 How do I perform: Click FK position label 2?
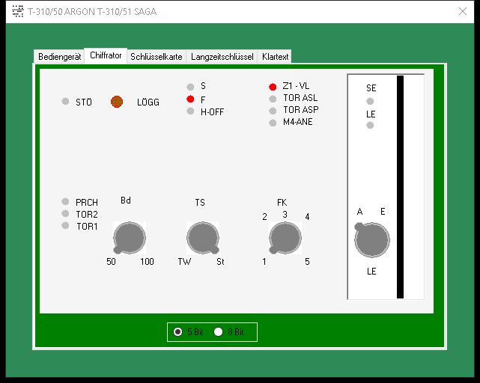pyautogui.click(x=265, y=217)
